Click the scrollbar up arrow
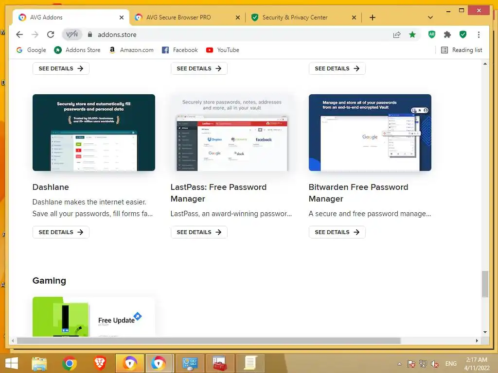The height and width of the screenshot is (373, 498). click(485, 64)
